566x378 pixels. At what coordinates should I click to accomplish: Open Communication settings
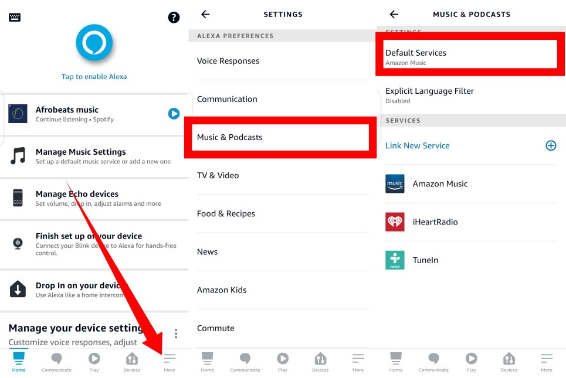283,99
